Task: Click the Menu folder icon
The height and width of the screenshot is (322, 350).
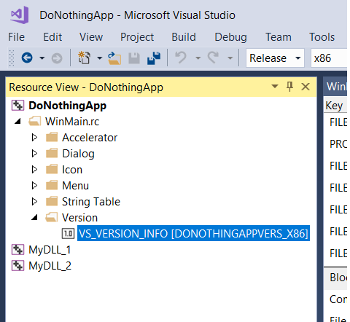Action: click(52, 185)
